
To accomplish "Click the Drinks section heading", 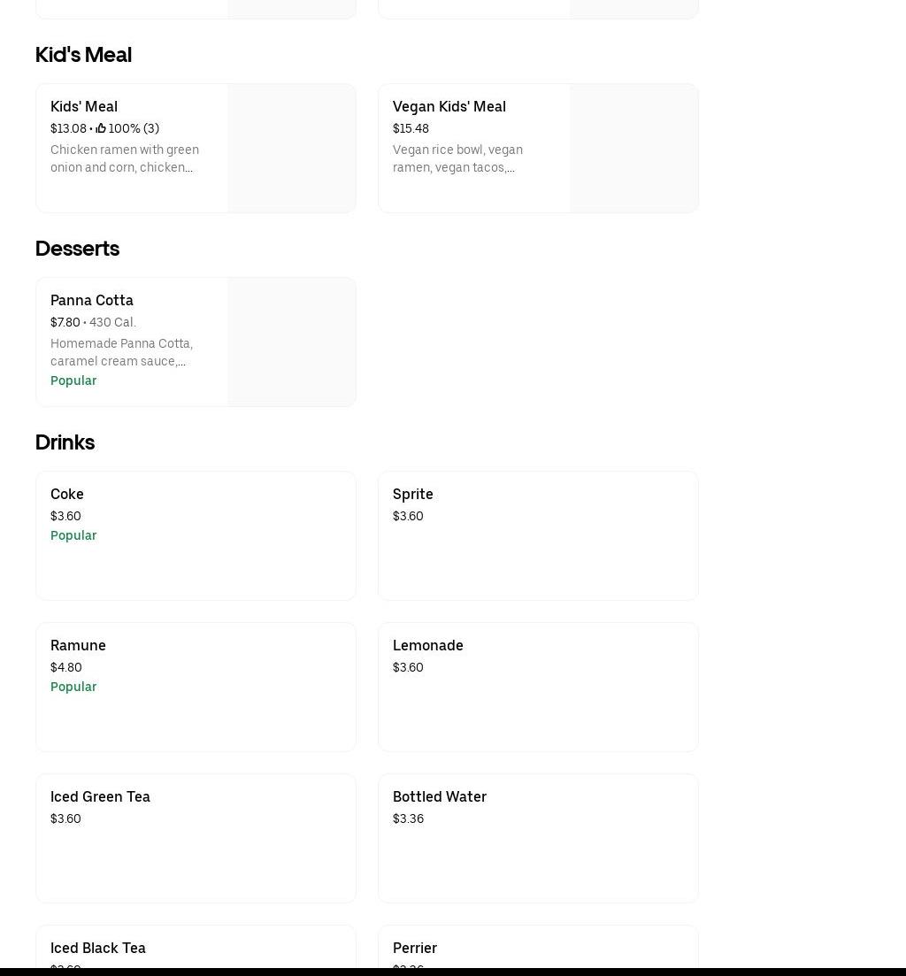I will point(65,442).
